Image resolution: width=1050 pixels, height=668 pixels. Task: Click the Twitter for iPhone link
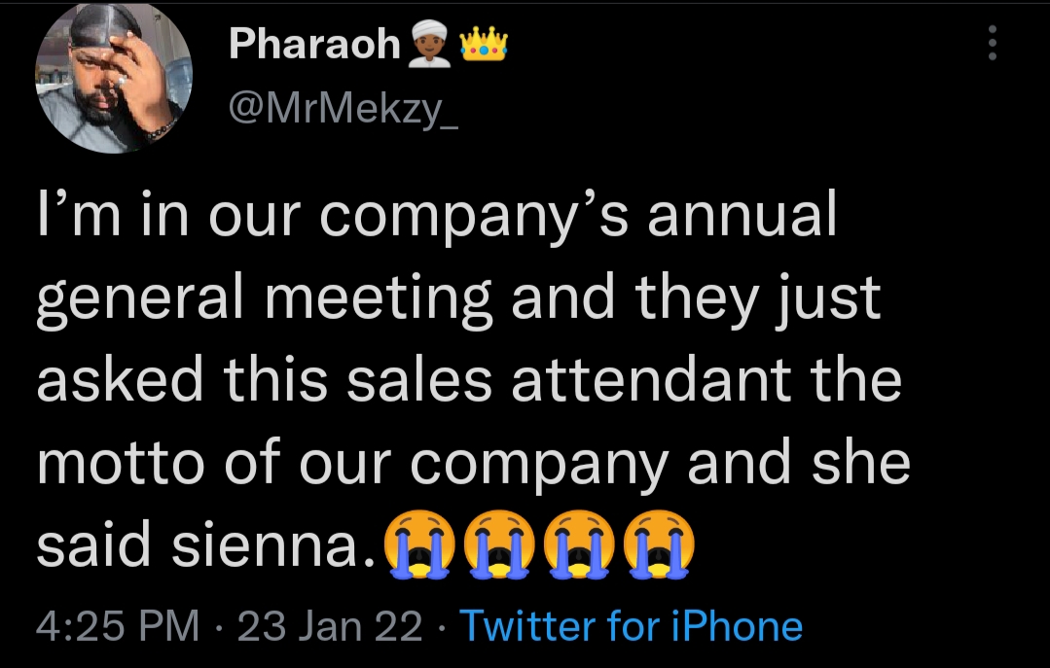coord(631,625)
